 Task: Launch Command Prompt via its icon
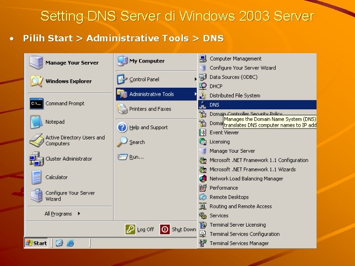click(36, 103)
